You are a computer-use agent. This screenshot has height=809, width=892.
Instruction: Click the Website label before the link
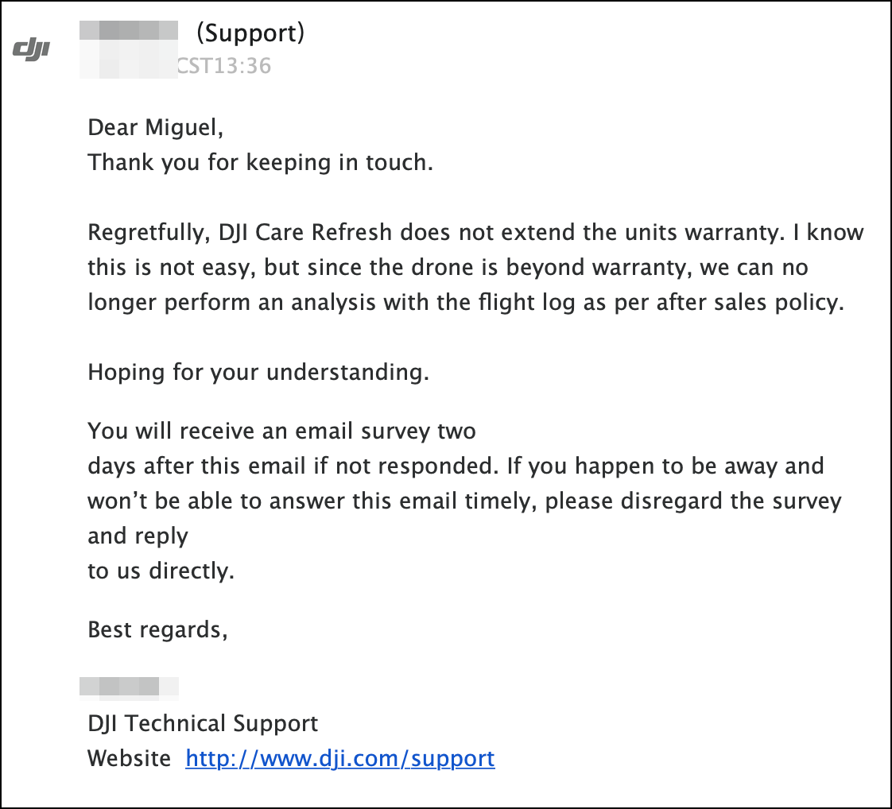point(129,758)
